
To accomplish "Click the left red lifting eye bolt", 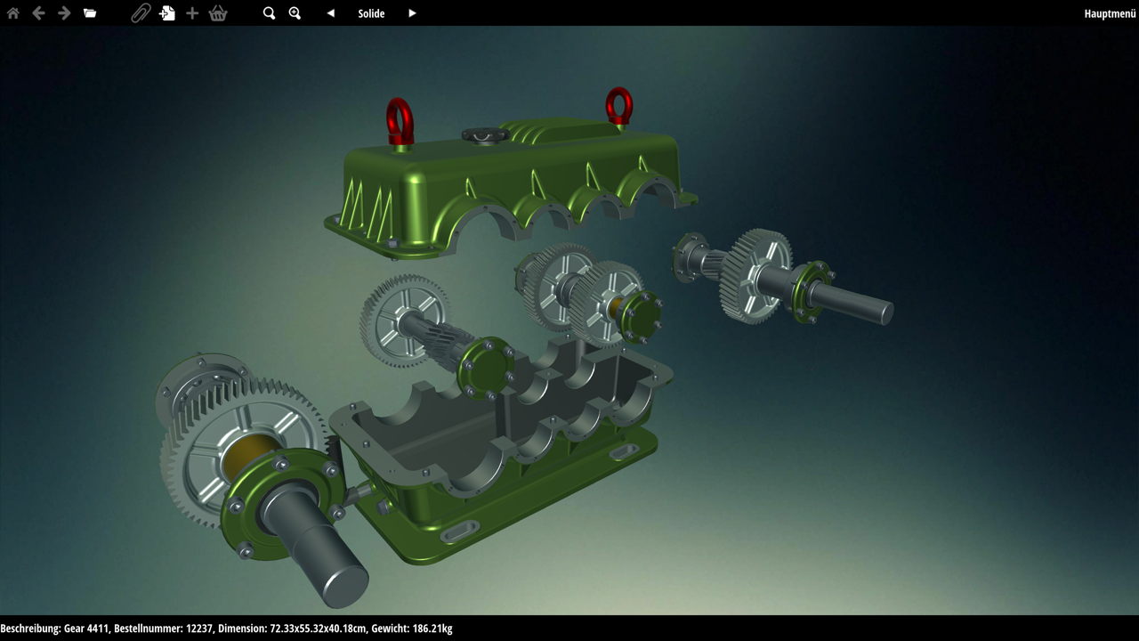I will tap(400, 121).
